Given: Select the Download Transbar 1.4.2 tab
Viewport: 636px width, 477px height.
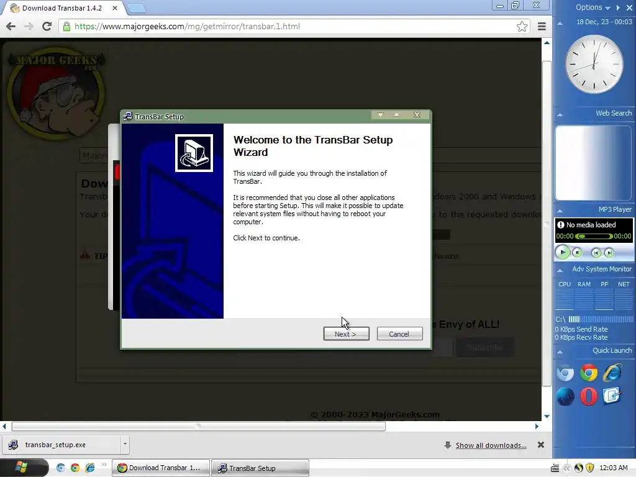Looking at the screenshot, I should pyautogui.click(x=63, y=8).
